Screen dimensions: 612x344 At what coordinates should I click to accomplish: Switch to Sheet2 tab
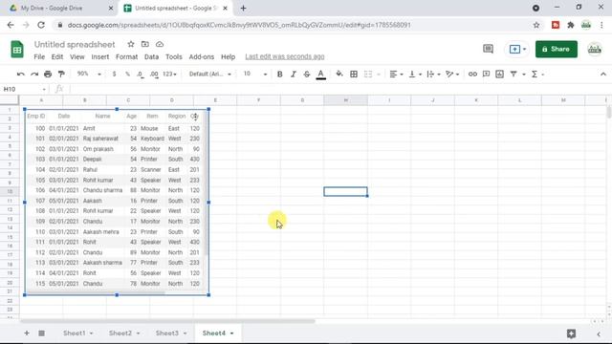[120, 333]
